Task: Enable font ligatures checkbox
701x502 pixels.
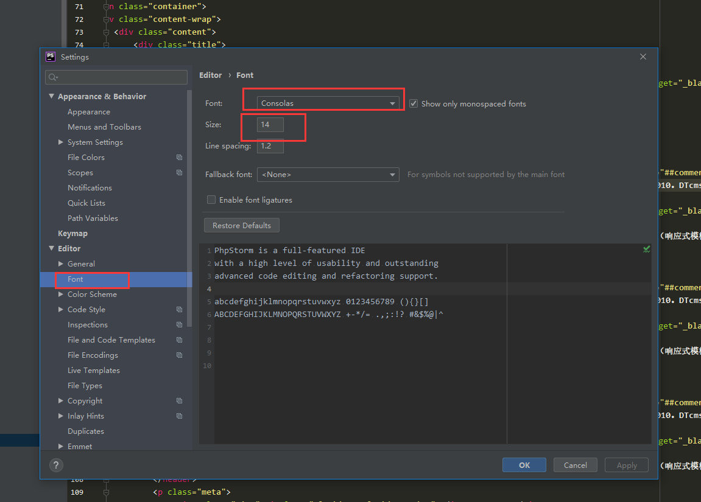Action: 211,200
